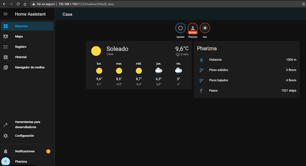
Task: Click the Soleado weather title
Action: pos(117,49)
